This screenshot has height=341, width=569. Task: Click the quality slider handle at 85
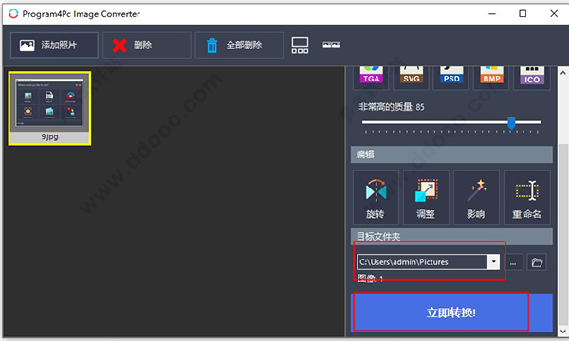pos(511,123)
